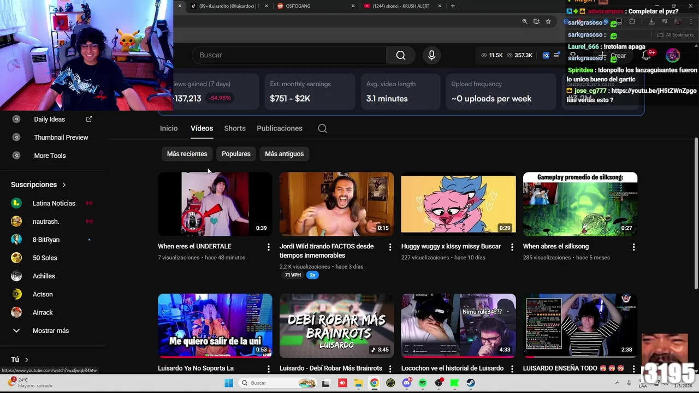Open YouTube notifications bell

[x=647, y=55]
